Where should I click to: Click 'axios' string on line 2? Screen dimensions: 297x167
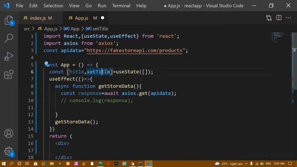tap(105, 43)
